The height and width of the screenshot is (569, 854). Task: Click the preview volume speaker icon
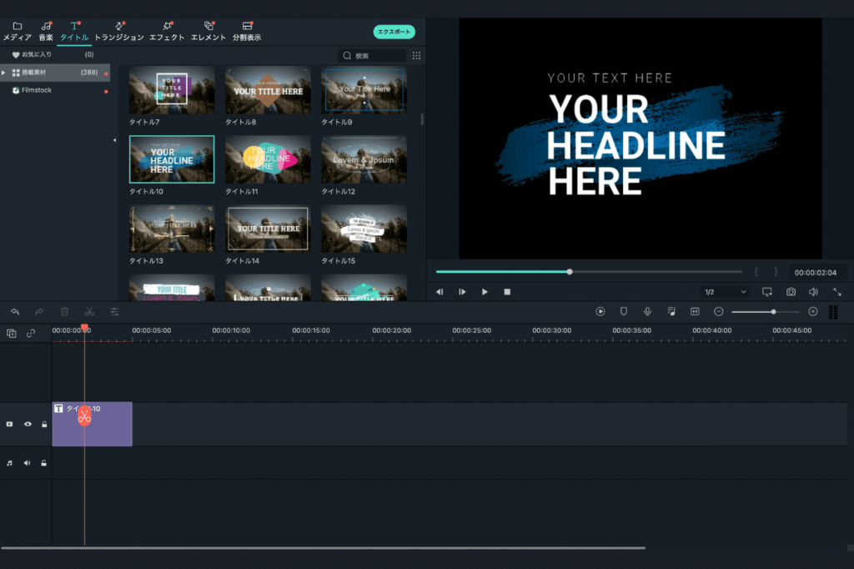point(813,292)
